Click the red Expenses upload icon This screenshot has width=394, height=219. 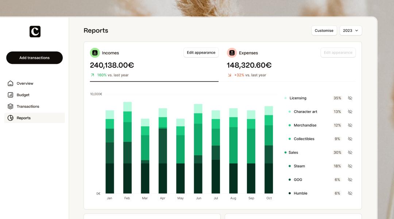232,53
